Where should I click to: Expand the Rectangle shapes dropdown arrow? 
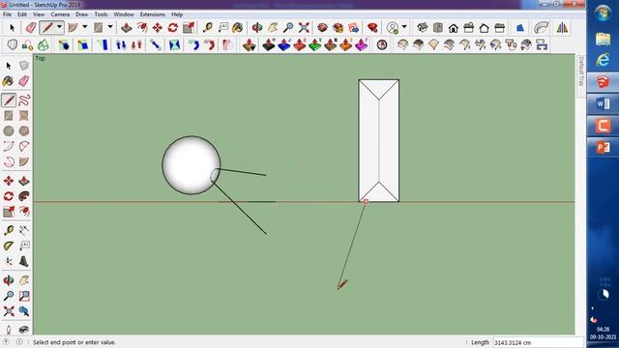point(110,28)
